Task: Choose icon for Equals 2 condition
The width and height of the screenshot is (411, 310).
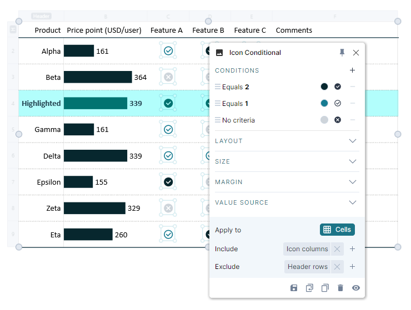Action: point(338,87)
